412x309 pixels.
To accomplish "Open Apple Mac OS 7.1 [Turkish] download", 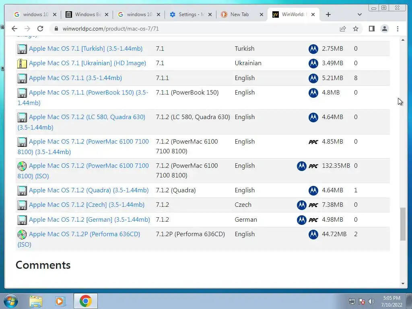I will 86,49.
